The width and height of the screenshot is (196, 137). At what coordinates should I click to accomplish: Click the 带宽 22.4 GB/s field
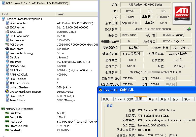click(179, 66)
